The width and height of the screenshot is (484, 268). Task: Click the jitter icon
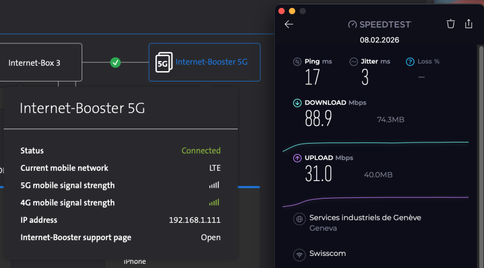pyautogui.click(x=354, y=62)
